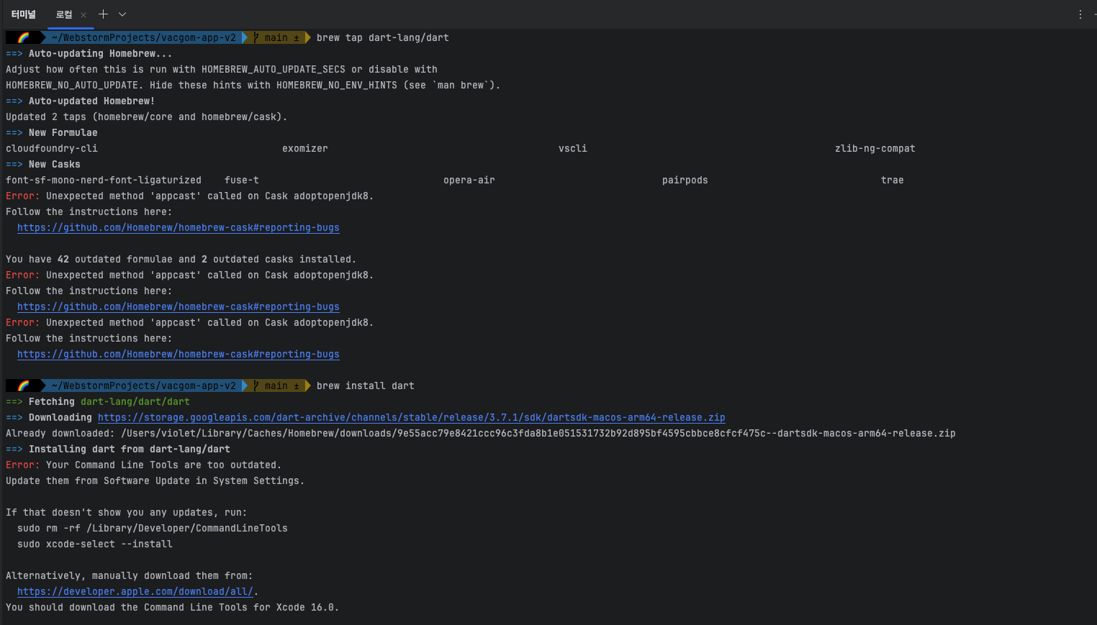Open third homebrew-cask reporting-bugs link
This screenshot has width=1097, height=625.
[178, 355]
